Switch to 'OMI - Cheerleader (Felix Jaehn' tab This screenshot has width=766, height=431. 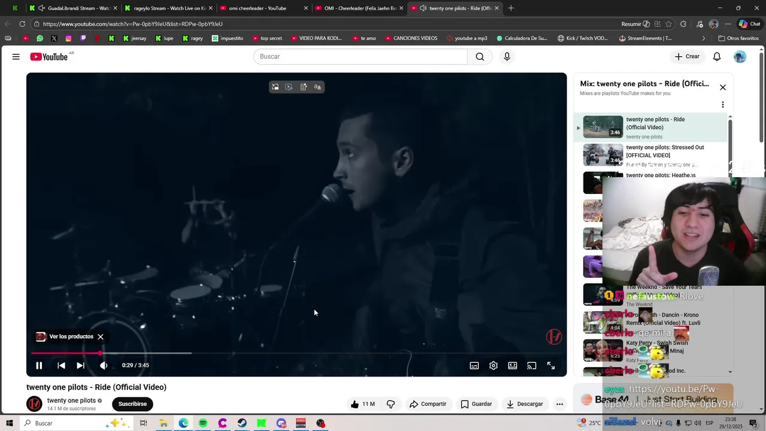358,8
